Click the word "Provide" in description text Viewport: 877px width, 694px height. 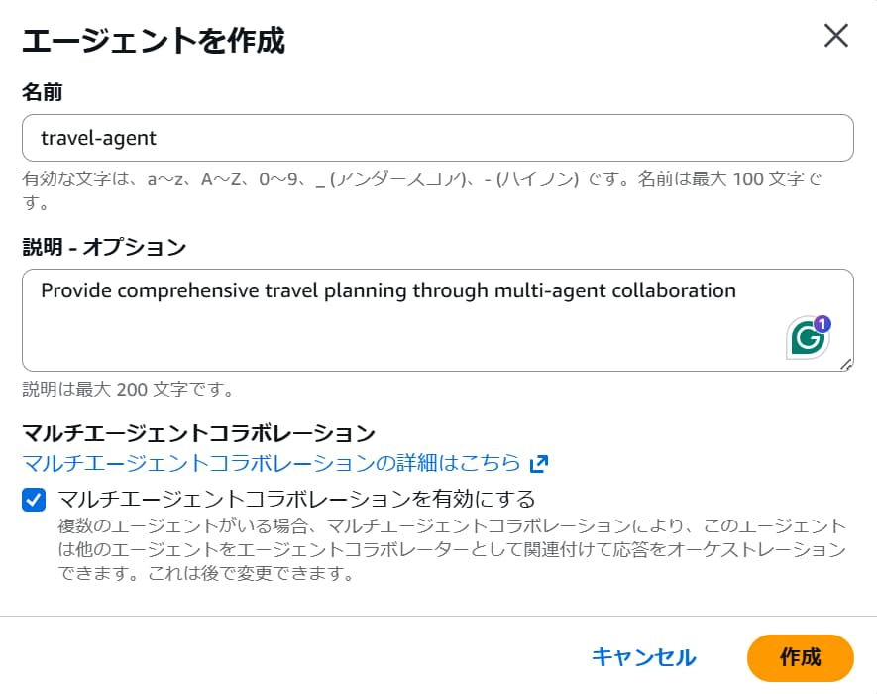pos(75,290)
